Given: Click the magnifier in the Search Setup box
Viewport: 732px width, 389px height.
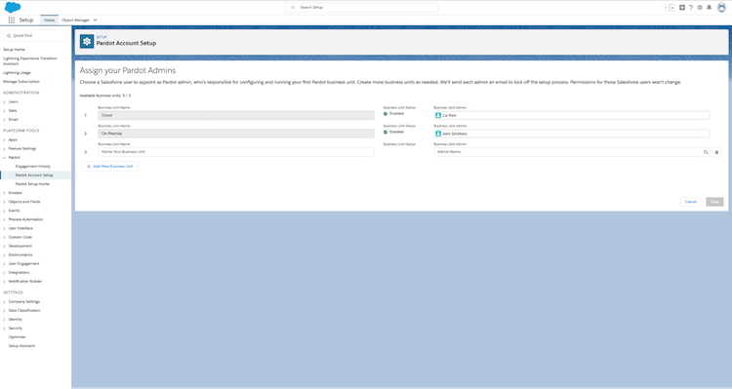Looking at the screenshot, I should click(293, 8).
